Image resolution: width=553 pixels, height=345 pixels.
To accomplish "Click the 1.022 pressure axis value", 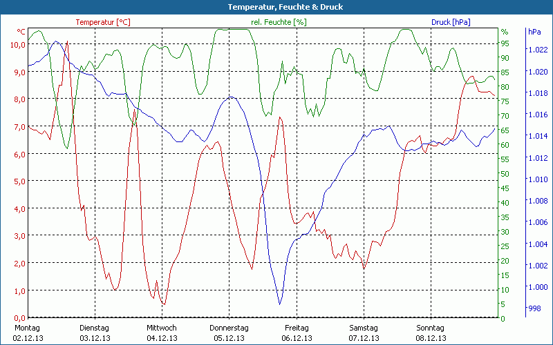I will click(537, 50).
